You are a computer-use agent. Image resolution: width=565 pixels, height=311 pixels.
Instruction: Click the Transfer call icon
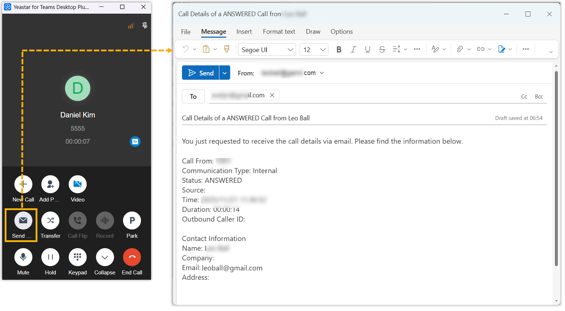tap(50, 221)
